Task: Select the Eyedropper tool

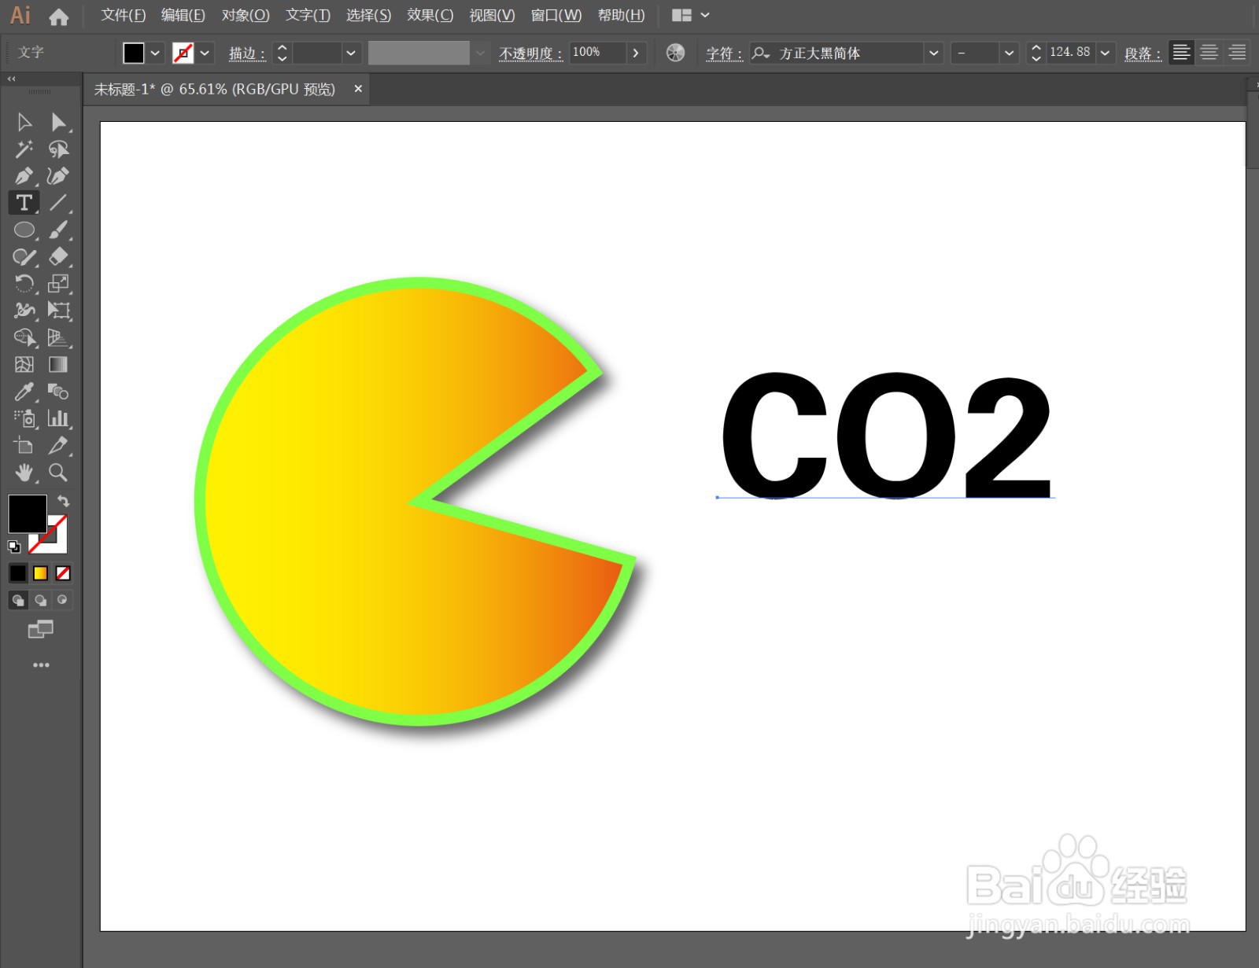Action: (x=24, y=391)
